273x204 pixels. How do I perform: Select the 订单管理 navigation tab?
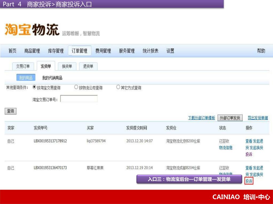pos(79,51)
